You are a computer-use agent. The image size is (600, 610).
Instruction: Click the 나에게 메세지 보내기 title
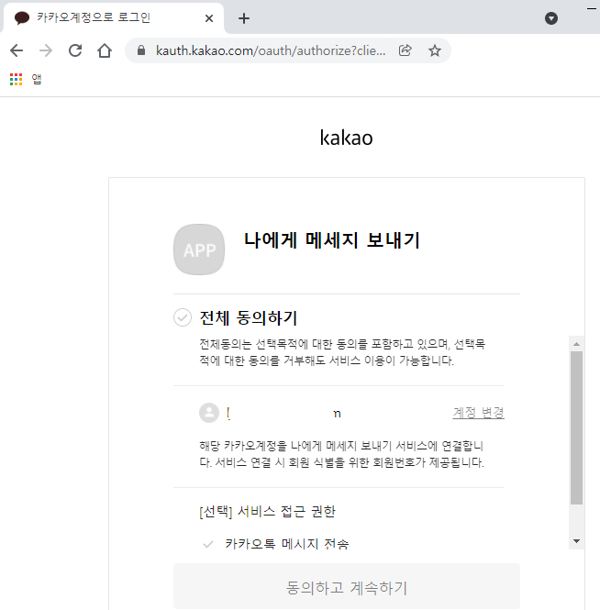(x=332, y=240)
